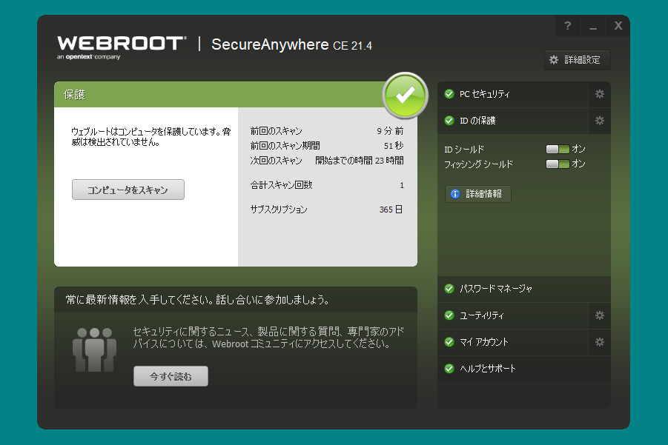Click the 常に最新情報を入手してください heading
This screenshot has width=668, height=445.
[197, 300]
